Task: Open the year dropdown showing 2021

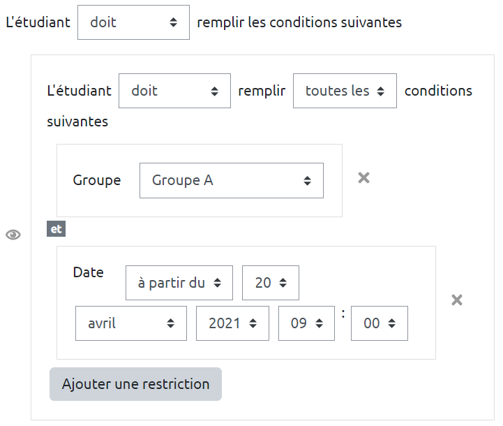Action: click(232, 323)
